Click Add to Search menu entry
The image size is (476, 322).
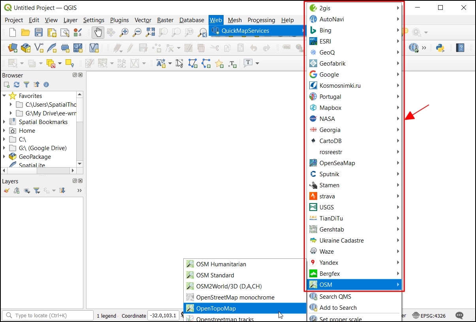(x=354, y=307)
